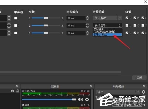Undock the 混音器 panel icon
This screenshot has height=109, width=148.
(91, 86)
